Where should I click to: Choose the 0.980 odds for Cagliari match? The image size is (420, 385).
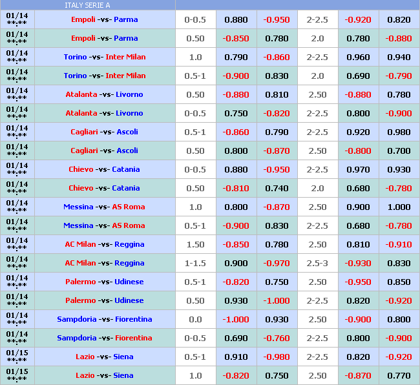(x=399, y=132)
